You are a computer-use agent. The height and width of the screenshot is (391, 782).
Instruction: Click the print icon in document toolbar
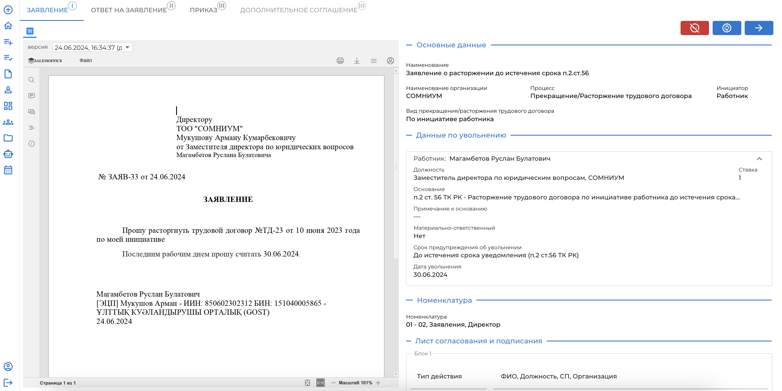pyautogui.click(x=340, y=61)
